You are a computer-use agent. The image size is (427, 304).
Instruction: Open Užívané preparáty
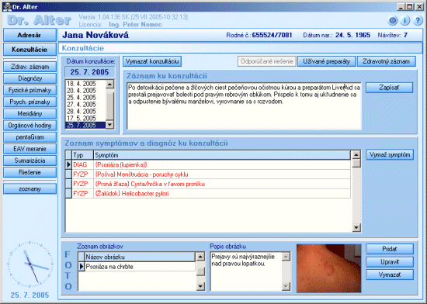pos(327,61)
